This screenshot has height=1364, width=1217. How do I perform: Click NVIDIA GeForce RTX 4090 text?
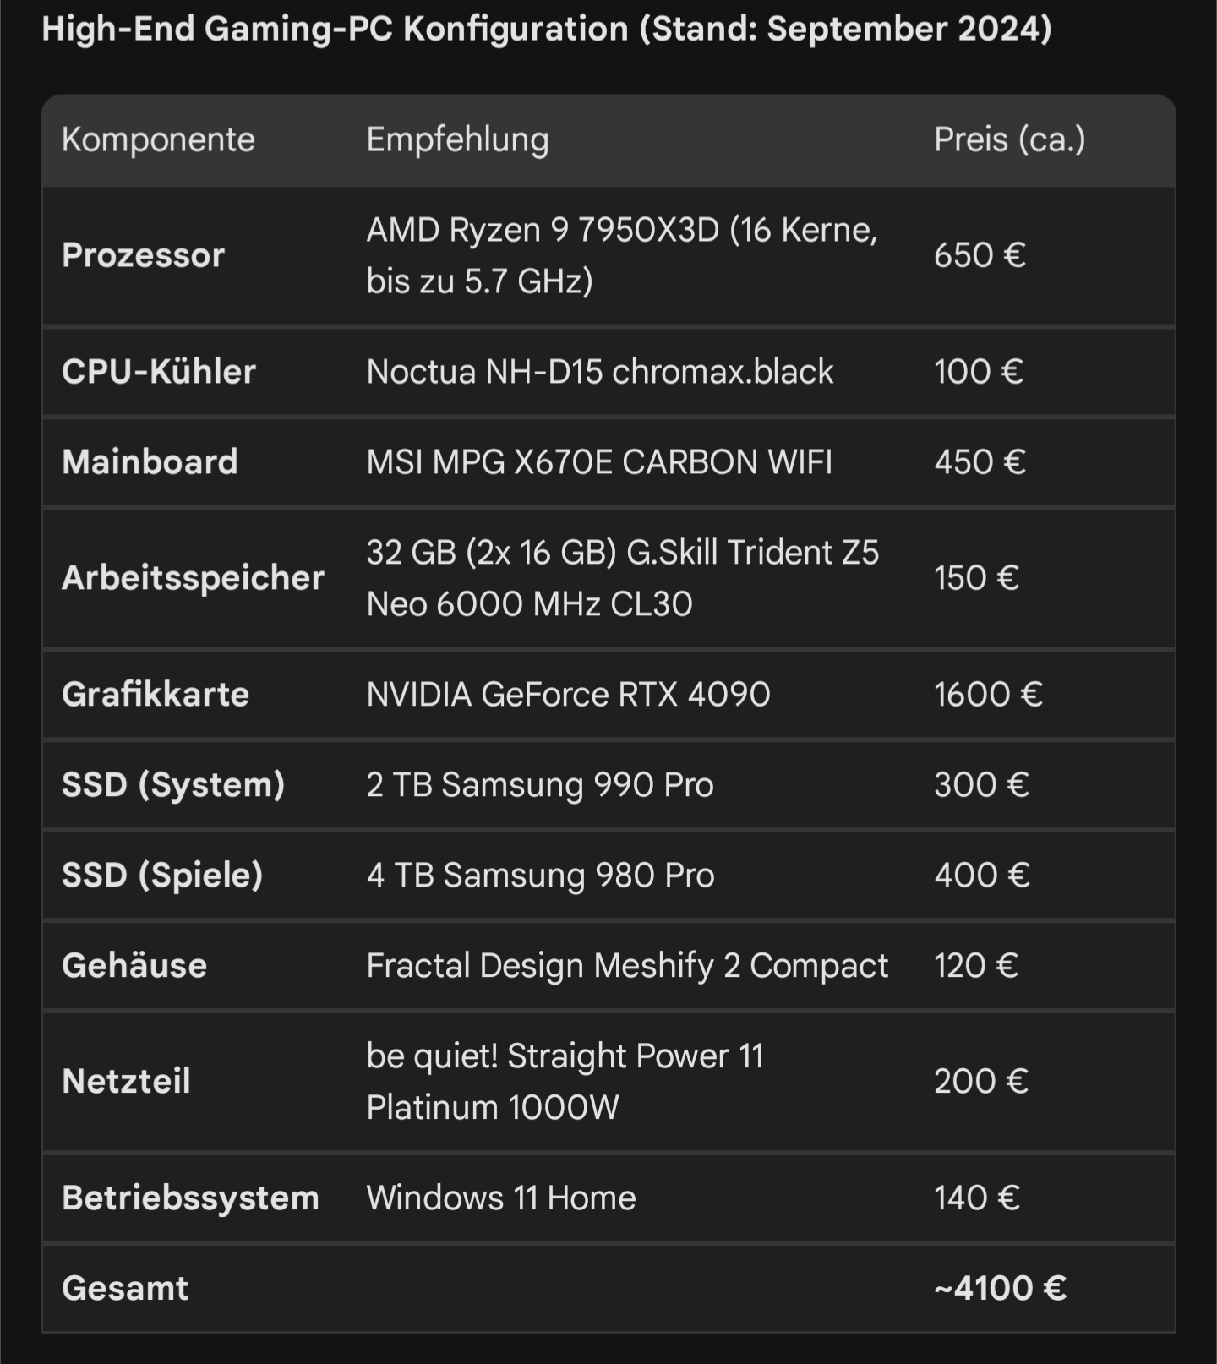pyautogui.click(x=568, y=695)
